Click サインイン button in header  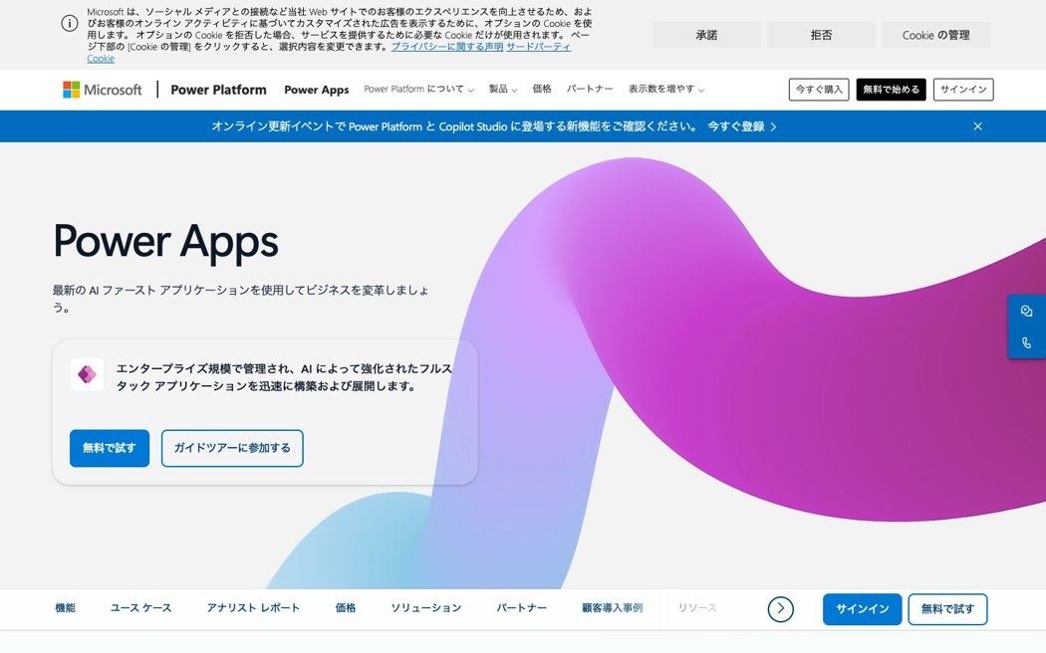(x=963, y=90)
